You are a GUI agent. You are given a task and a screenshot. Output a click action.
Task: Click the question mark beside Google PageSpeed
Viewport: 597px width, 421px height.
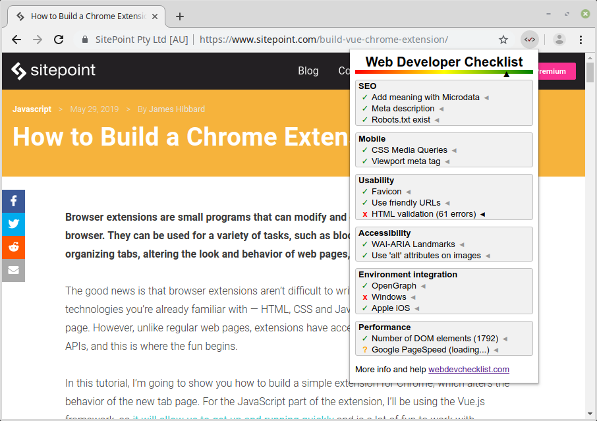coord(365,350)
